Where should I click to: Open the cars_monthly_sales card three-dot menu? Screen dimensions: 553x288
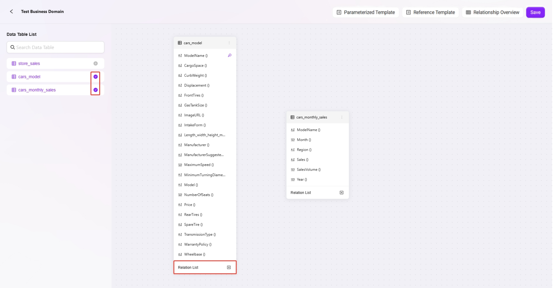tap(342, 117)
